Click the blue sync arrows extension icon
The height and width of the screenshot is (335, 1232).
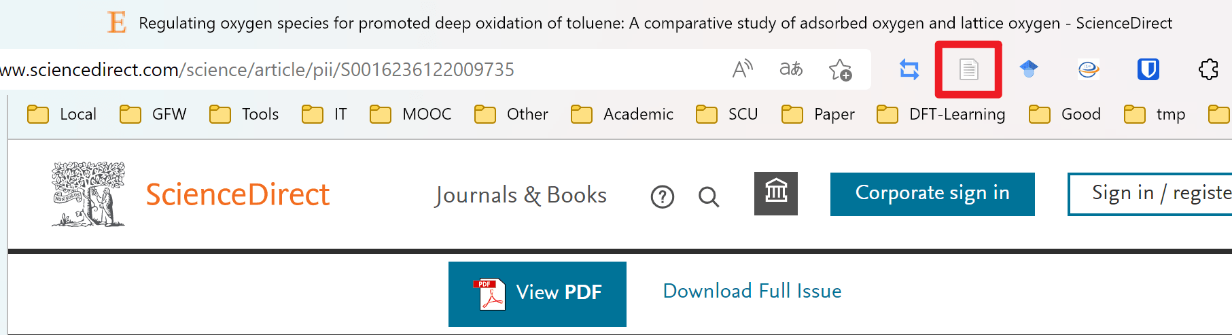(909, 69)
